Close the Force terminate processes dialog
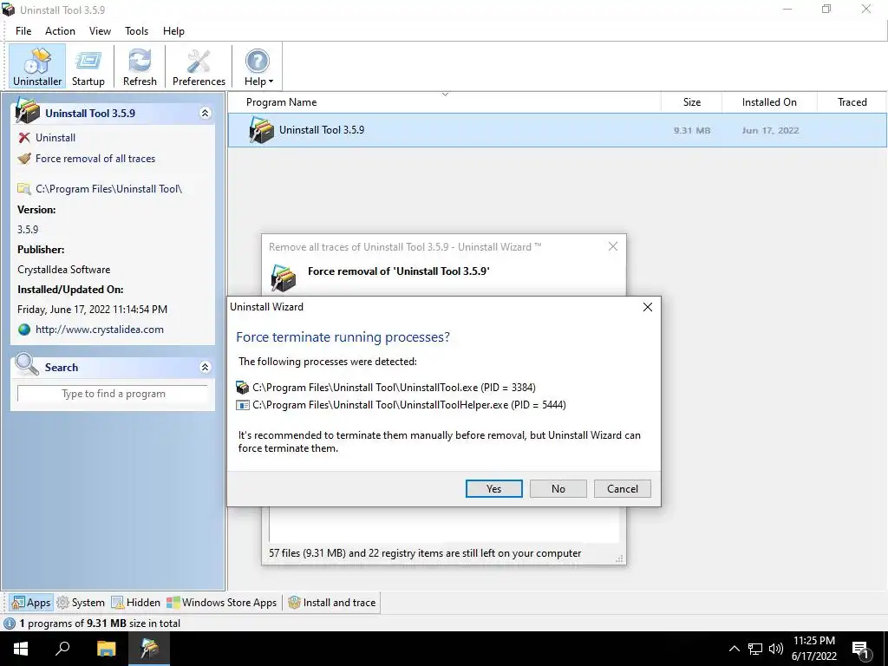The width and height of the screenshot is (888, 666). [x=647, y=307]
